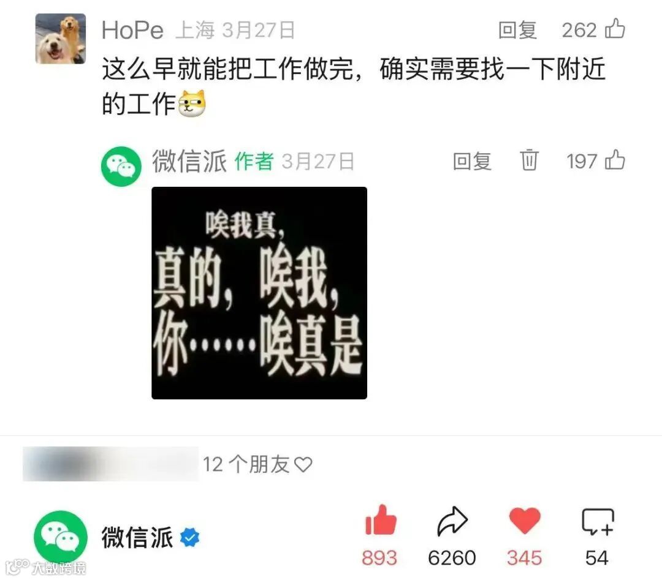Screen dimensions: 662x580
Task: Like HoPe's comment with thumbs-up icon
Action: (615, 29)
